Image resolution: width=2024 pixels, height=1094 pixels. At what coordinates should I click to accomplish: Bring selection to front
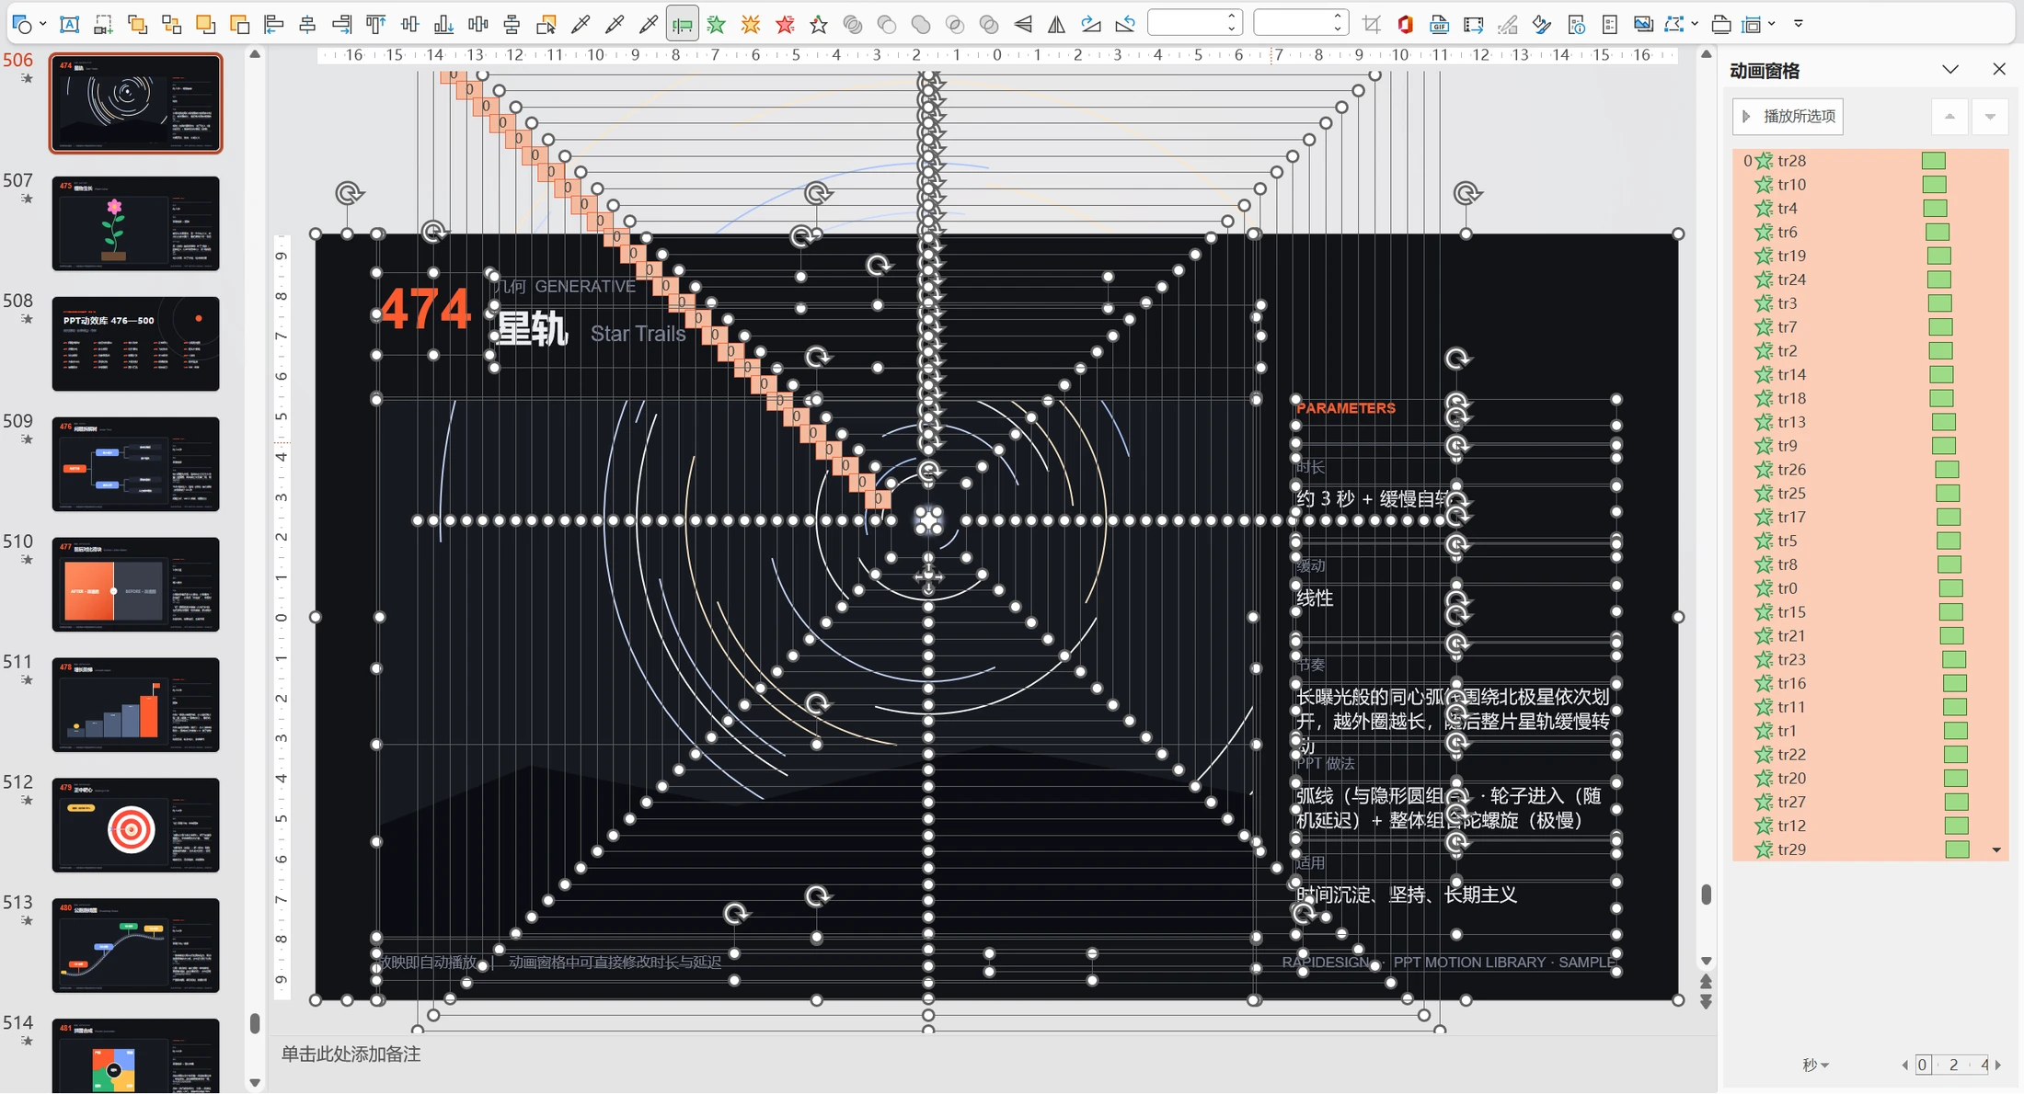point(205,24)
